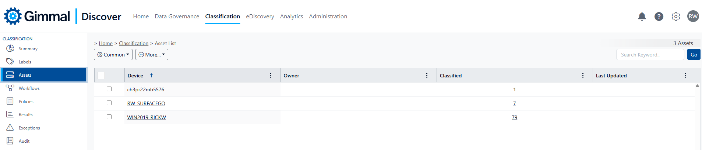Click the Search Keyword input field
The height and width of the screenshot is (150, 702).
pyautogui.click(x=650, y=55)
